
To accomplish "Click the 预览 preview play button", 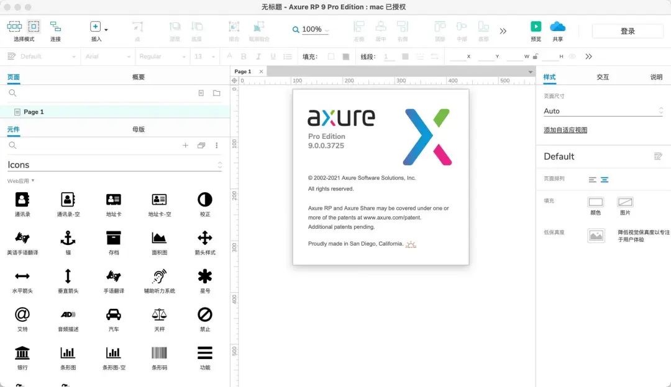I will click(536, 27).
